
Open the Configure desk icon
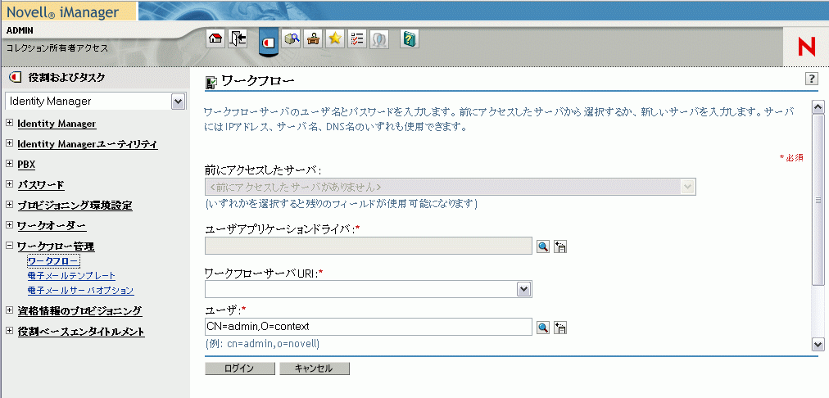(313, 38)
